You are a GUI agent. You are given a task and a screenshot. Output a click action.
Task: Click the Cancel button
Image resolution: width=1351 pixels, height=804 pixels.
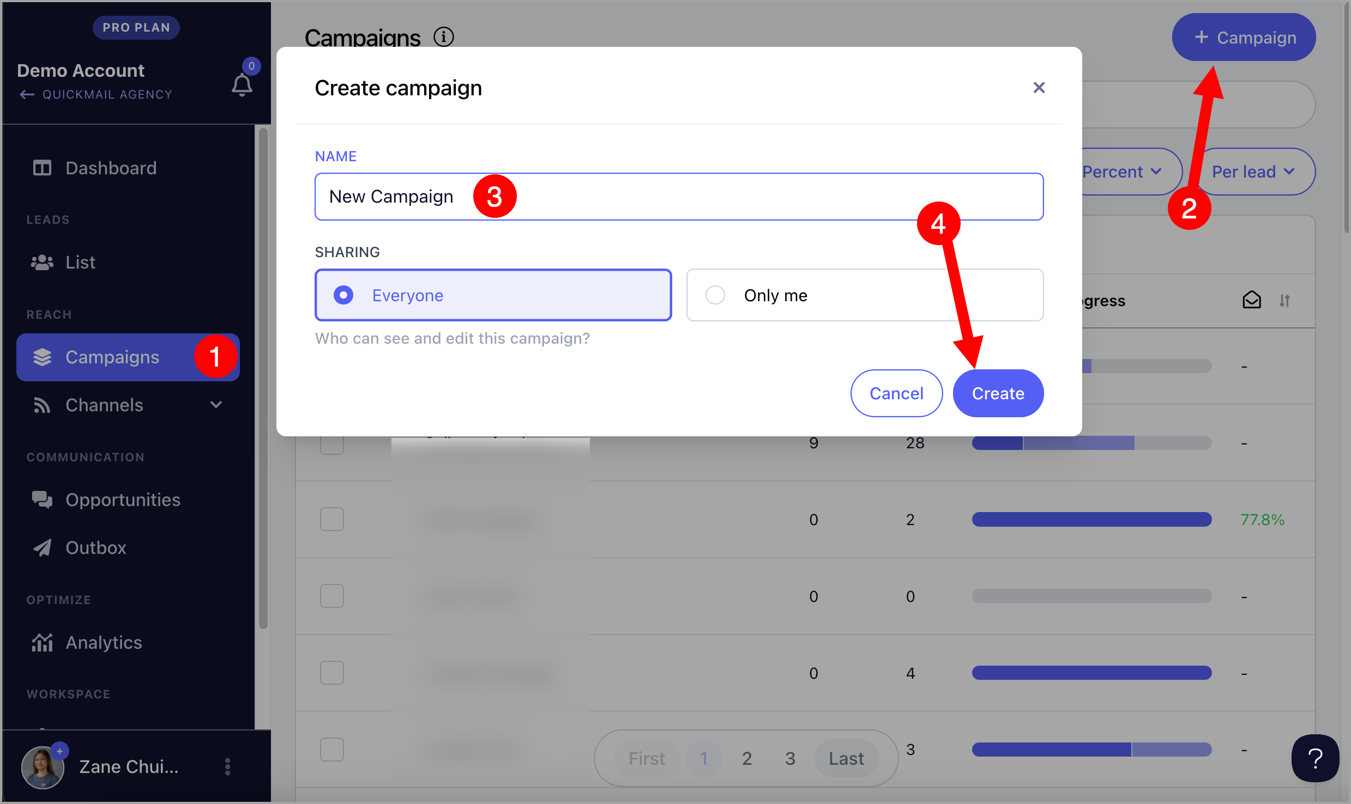tap(896, 393)
